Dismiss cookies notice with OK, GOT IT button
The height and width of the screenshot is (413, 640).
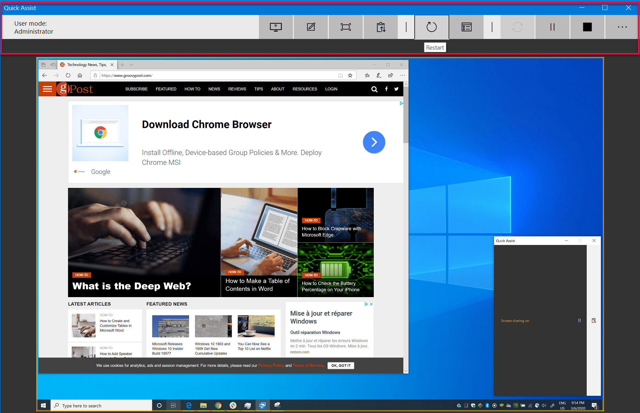click(340, 365)
